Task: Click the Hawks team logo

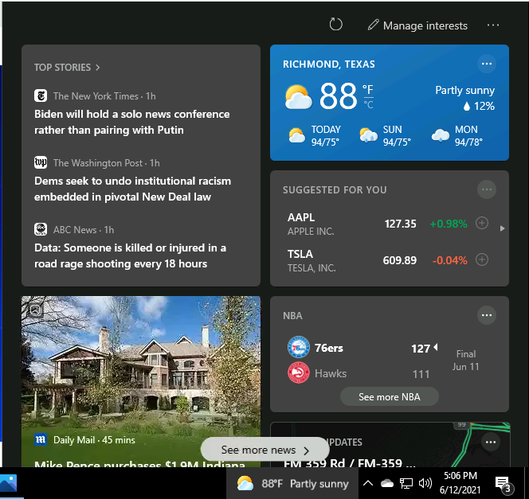Action: (x=298, y=372)
